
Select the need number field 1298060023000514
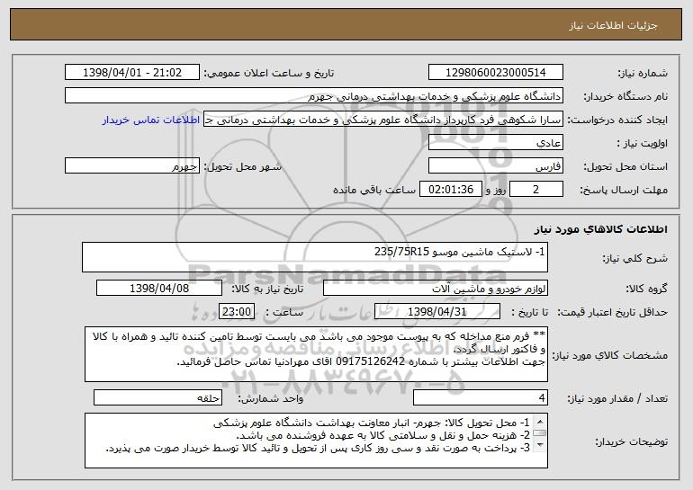click(x=495, y=73)
